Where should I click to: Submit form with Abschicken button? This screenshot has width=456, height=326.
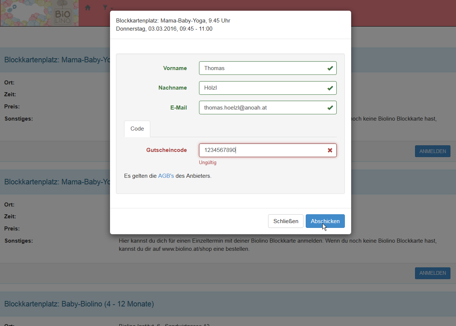coord(325,221)
